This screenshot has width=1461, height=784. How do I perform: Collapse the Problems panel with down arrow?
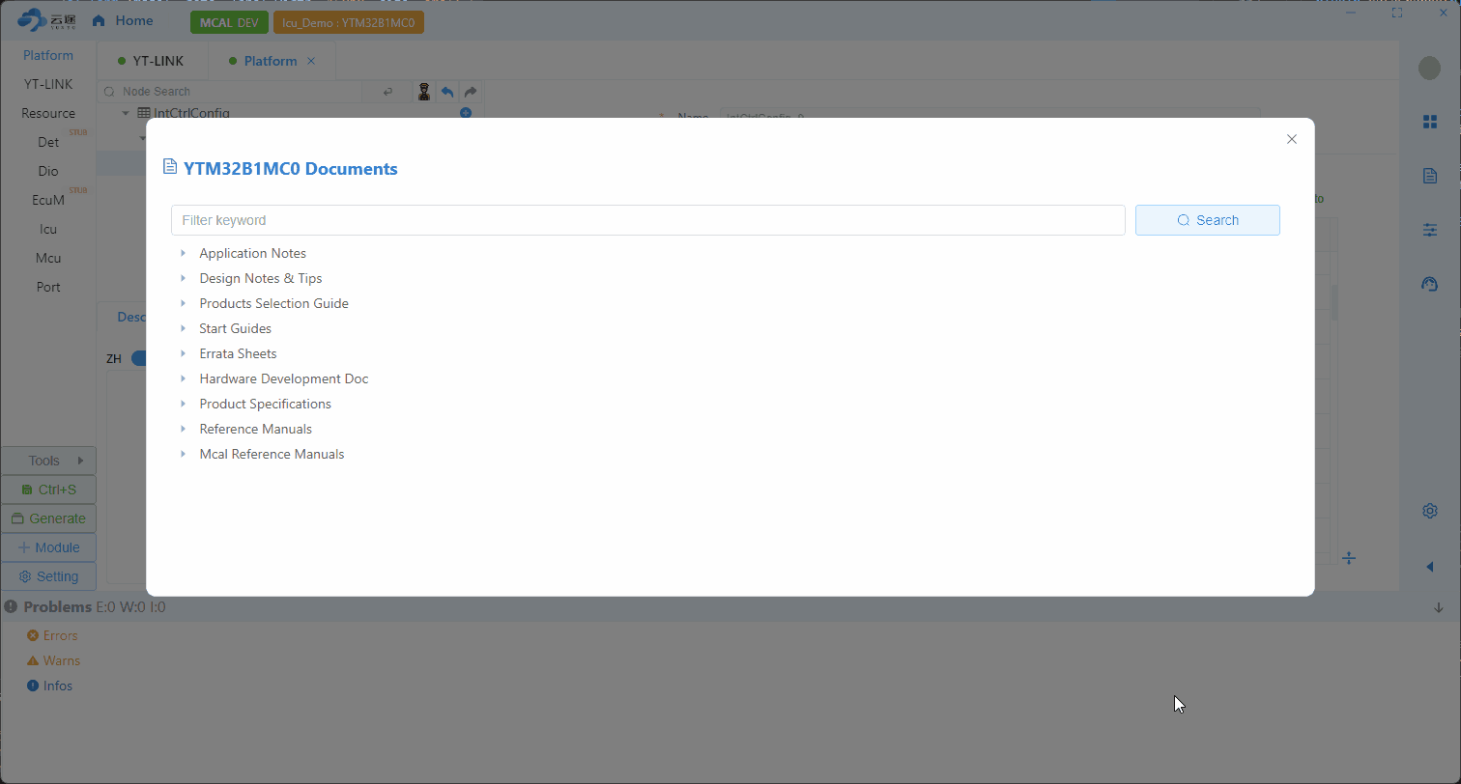(1438, 607)
